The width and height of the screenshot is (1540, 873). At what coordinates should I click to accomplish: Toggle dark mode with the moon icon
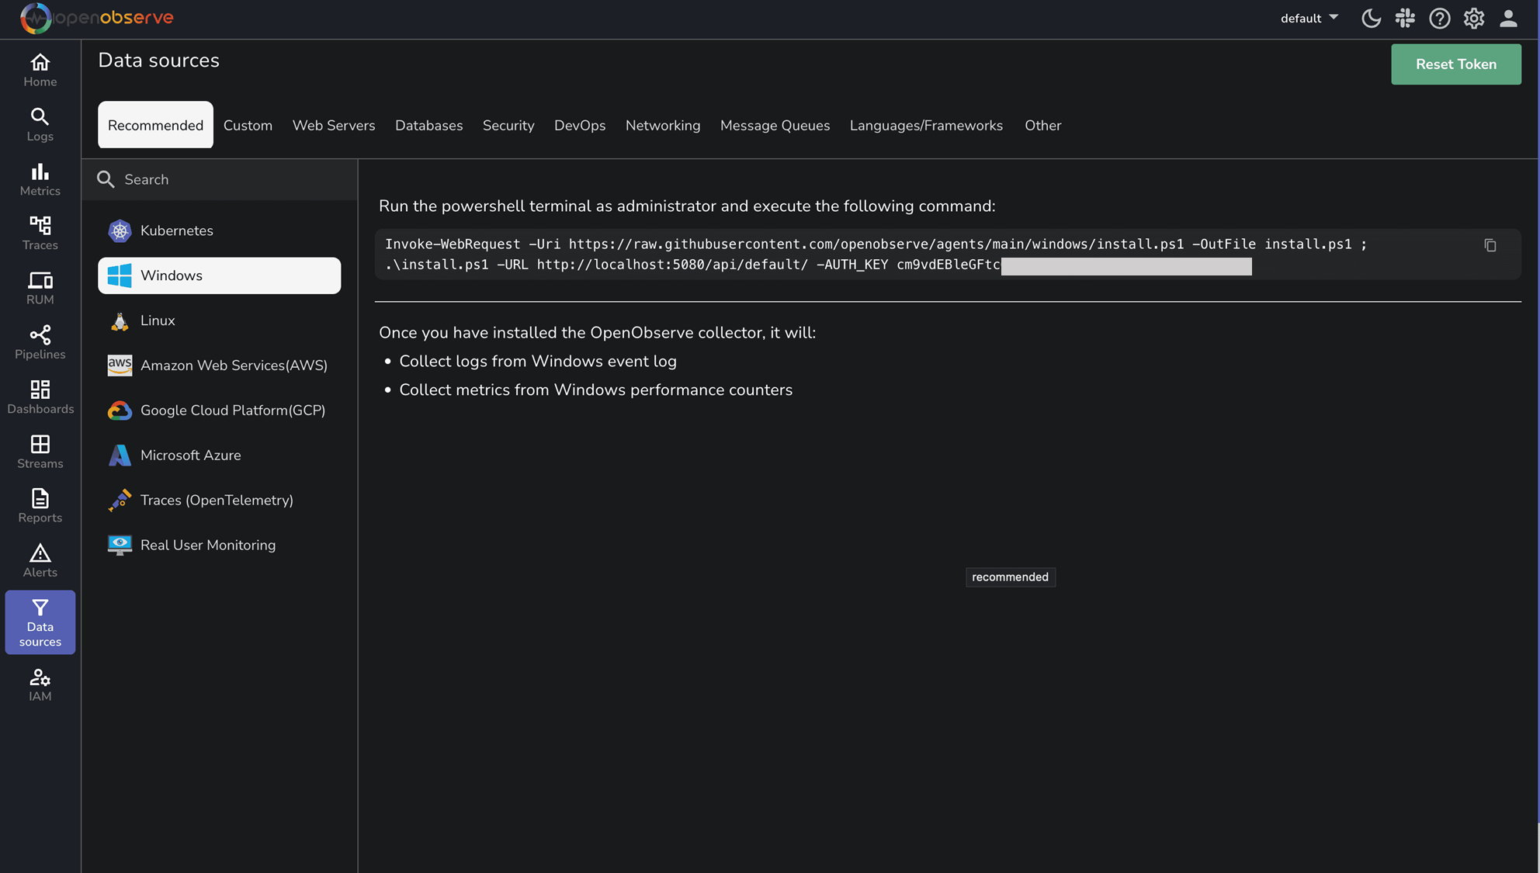(1371, 18)
